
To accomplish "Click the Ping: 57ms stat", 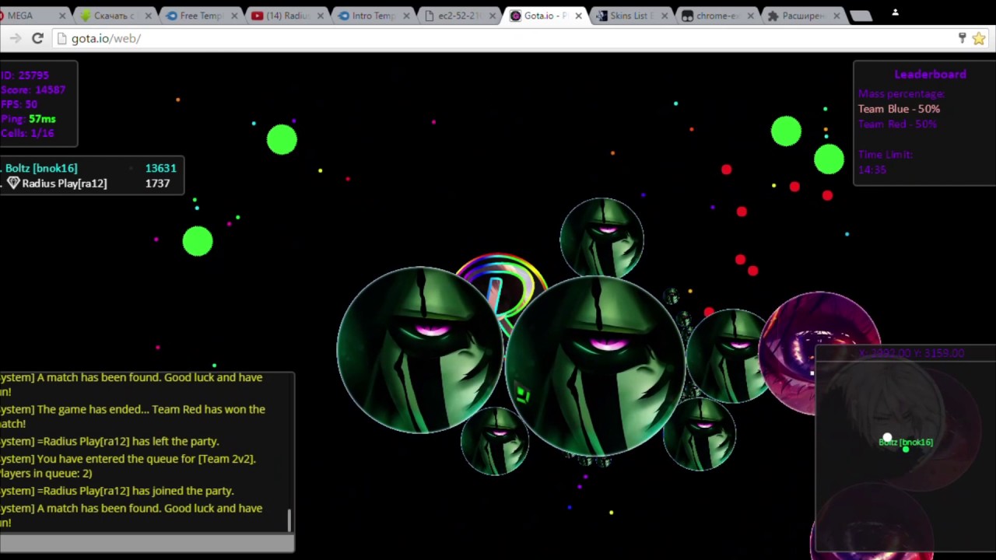I will pyautogui.click(x=28, y=119).
